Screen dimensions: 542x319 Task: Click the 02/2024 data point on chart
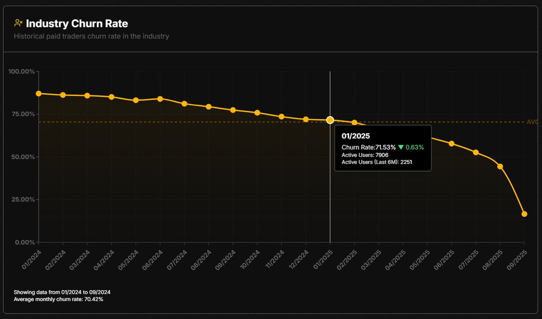click(63, 95)
